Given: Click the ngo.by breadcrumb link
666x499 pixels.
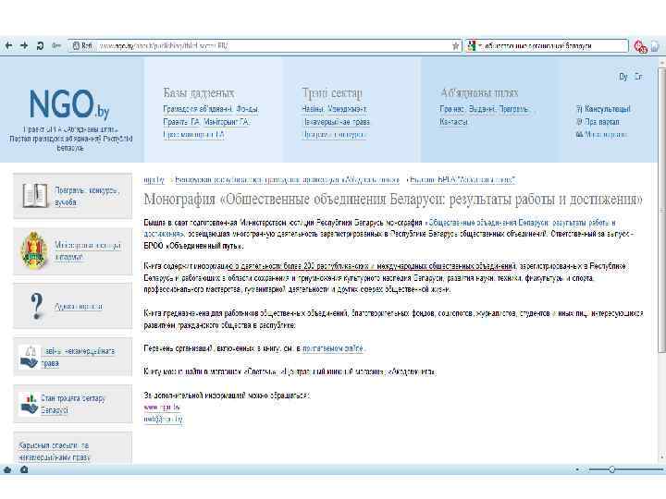Looking at the screenshot, I should click(x=154, y=180).
